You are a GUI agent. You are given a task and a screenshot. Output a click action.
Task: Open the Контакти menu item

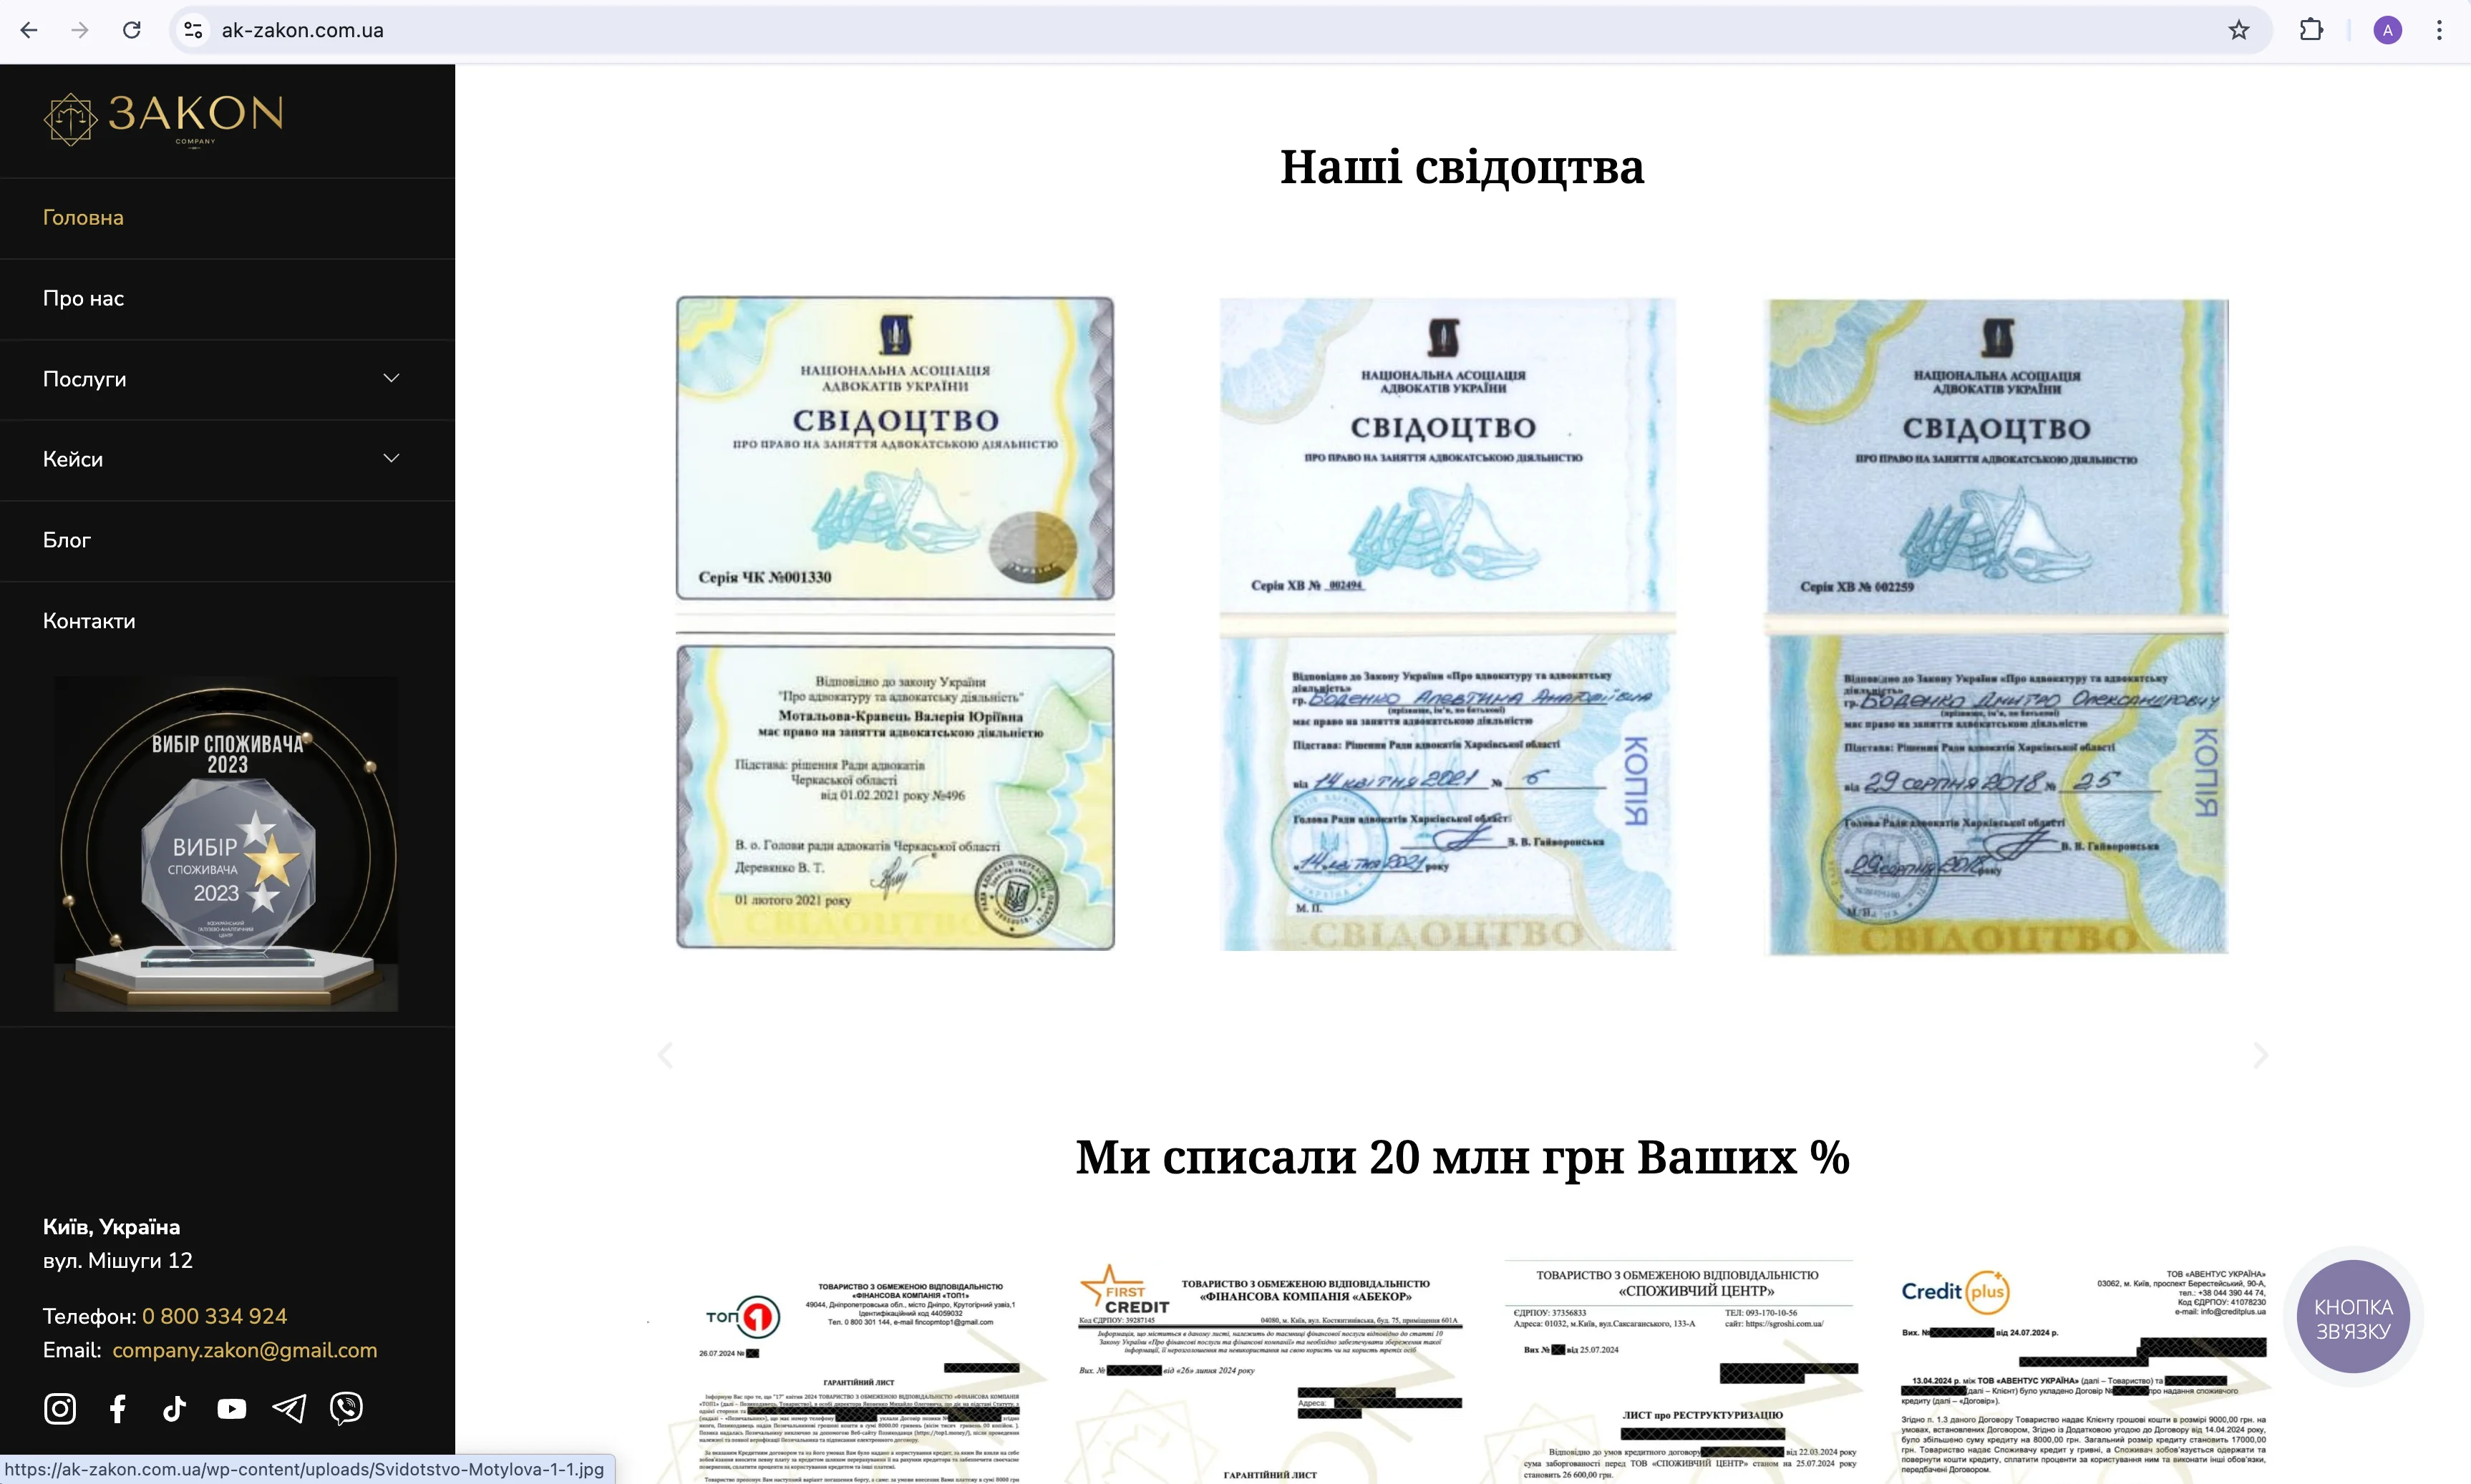(x=89, y=621)
